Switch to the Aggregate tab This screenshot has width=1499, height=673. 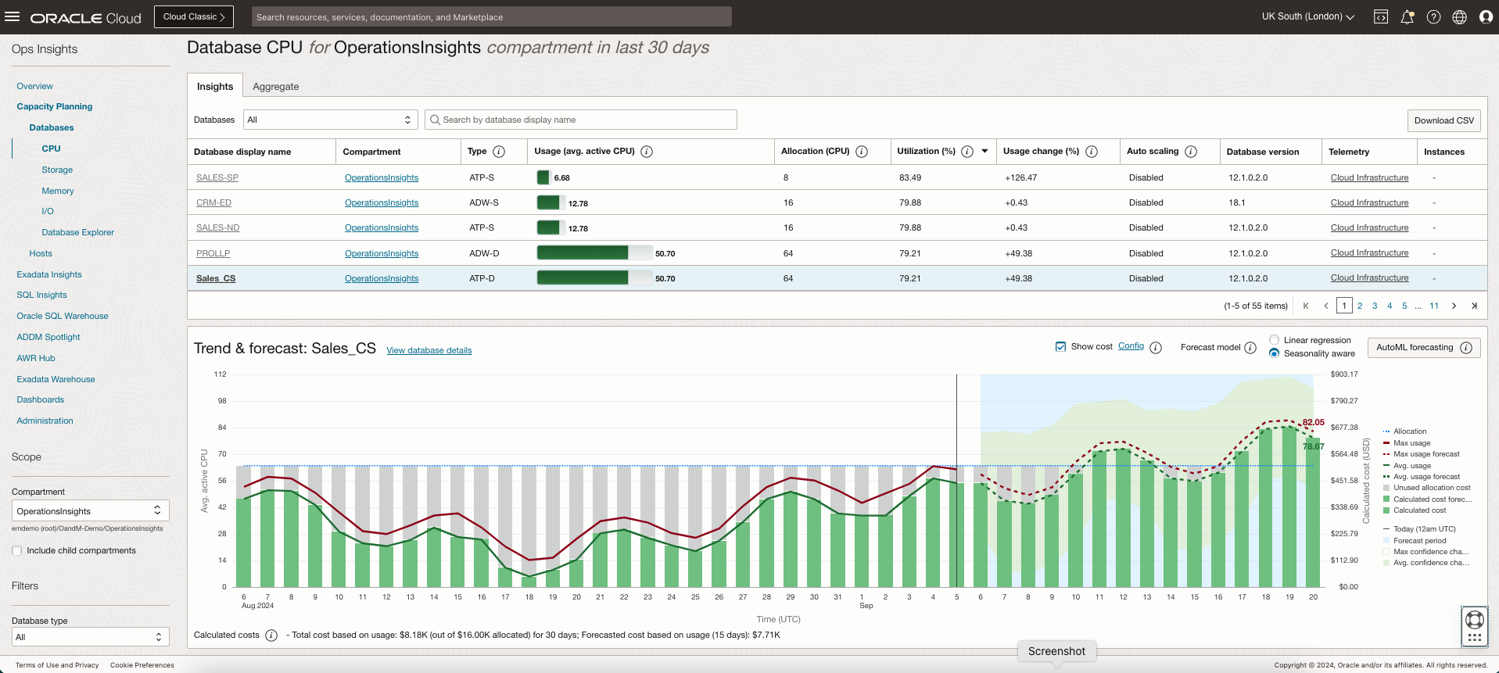click(275, 87)
